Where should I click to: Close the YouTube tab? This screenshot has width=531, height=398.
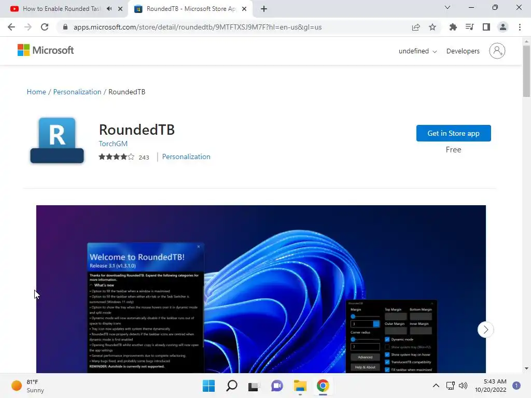[120, 9]
